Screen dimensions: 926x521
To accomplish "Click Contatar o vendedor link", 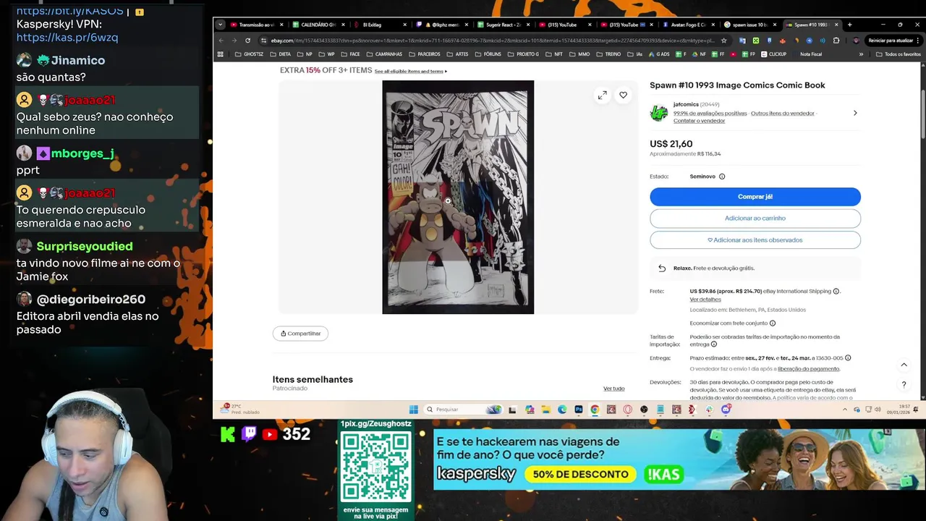I will click(x=699, y=121).
